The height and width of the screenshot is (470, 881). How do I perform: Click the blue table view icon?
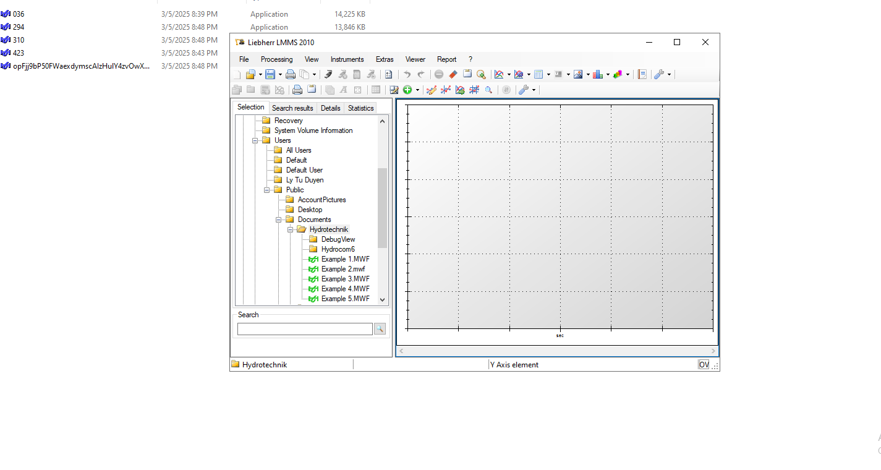point(538,74)
